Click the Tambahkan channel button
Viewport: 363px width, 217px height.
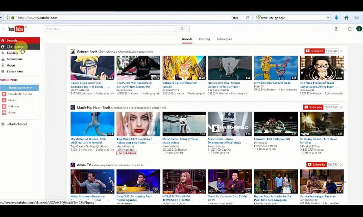(x=19, y=88)
